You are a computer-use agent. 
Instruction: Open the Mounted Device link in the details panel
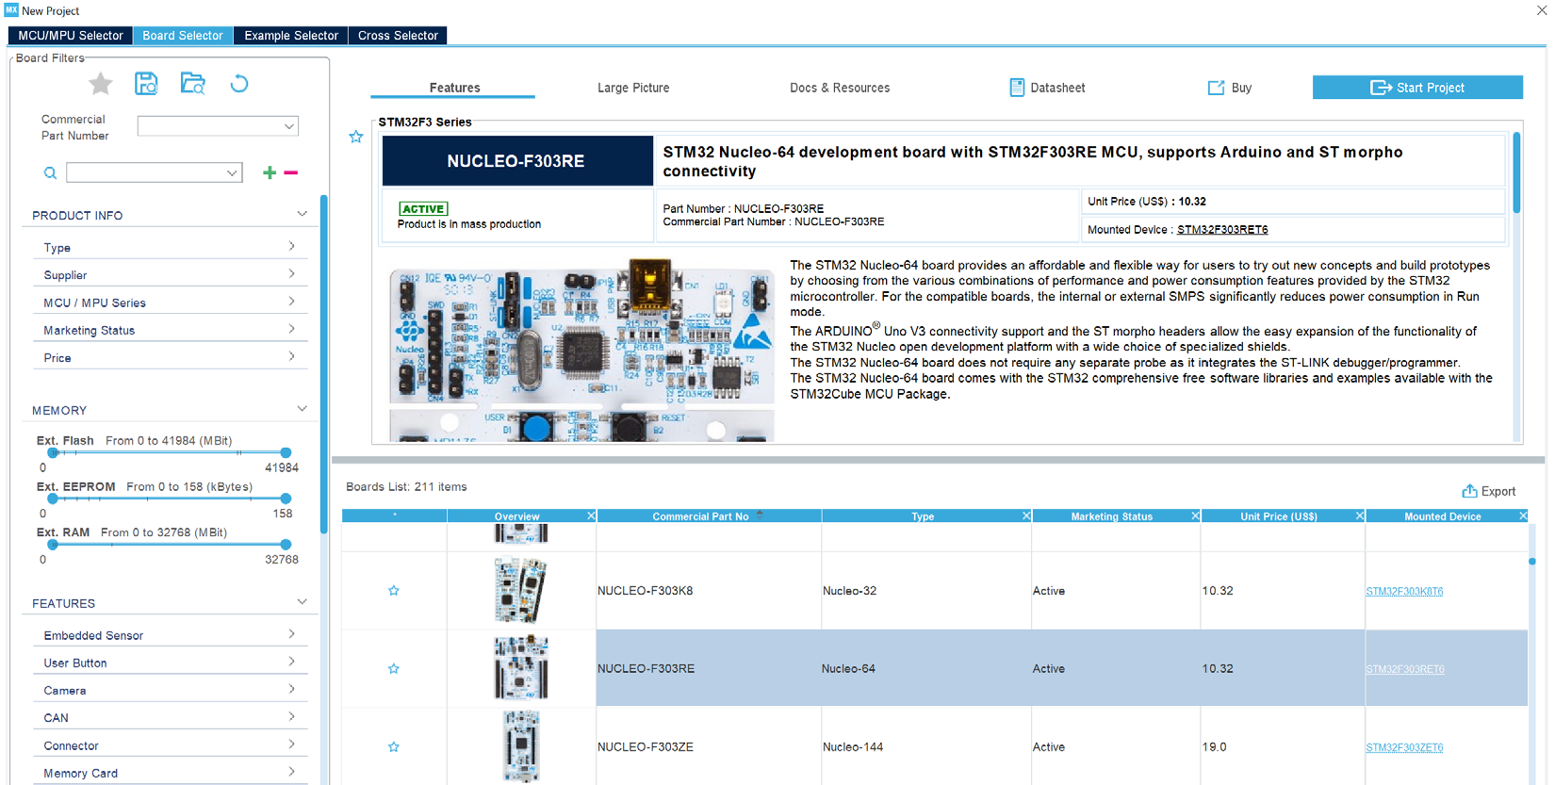point(1222,230)
